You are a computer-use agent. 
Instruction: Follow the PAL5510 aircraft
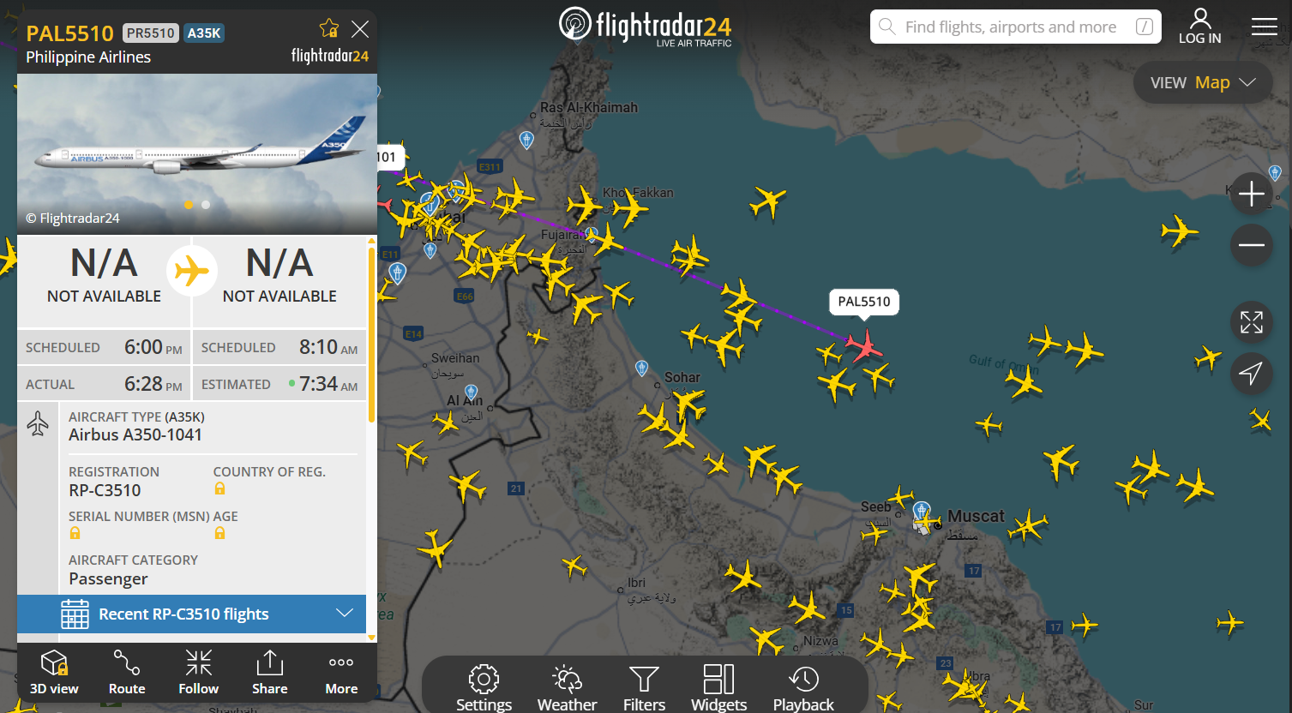click(x=198, y=672)
